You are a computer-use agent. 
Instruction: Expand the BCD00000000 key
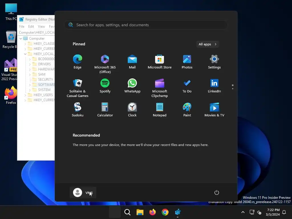[30, 59]
